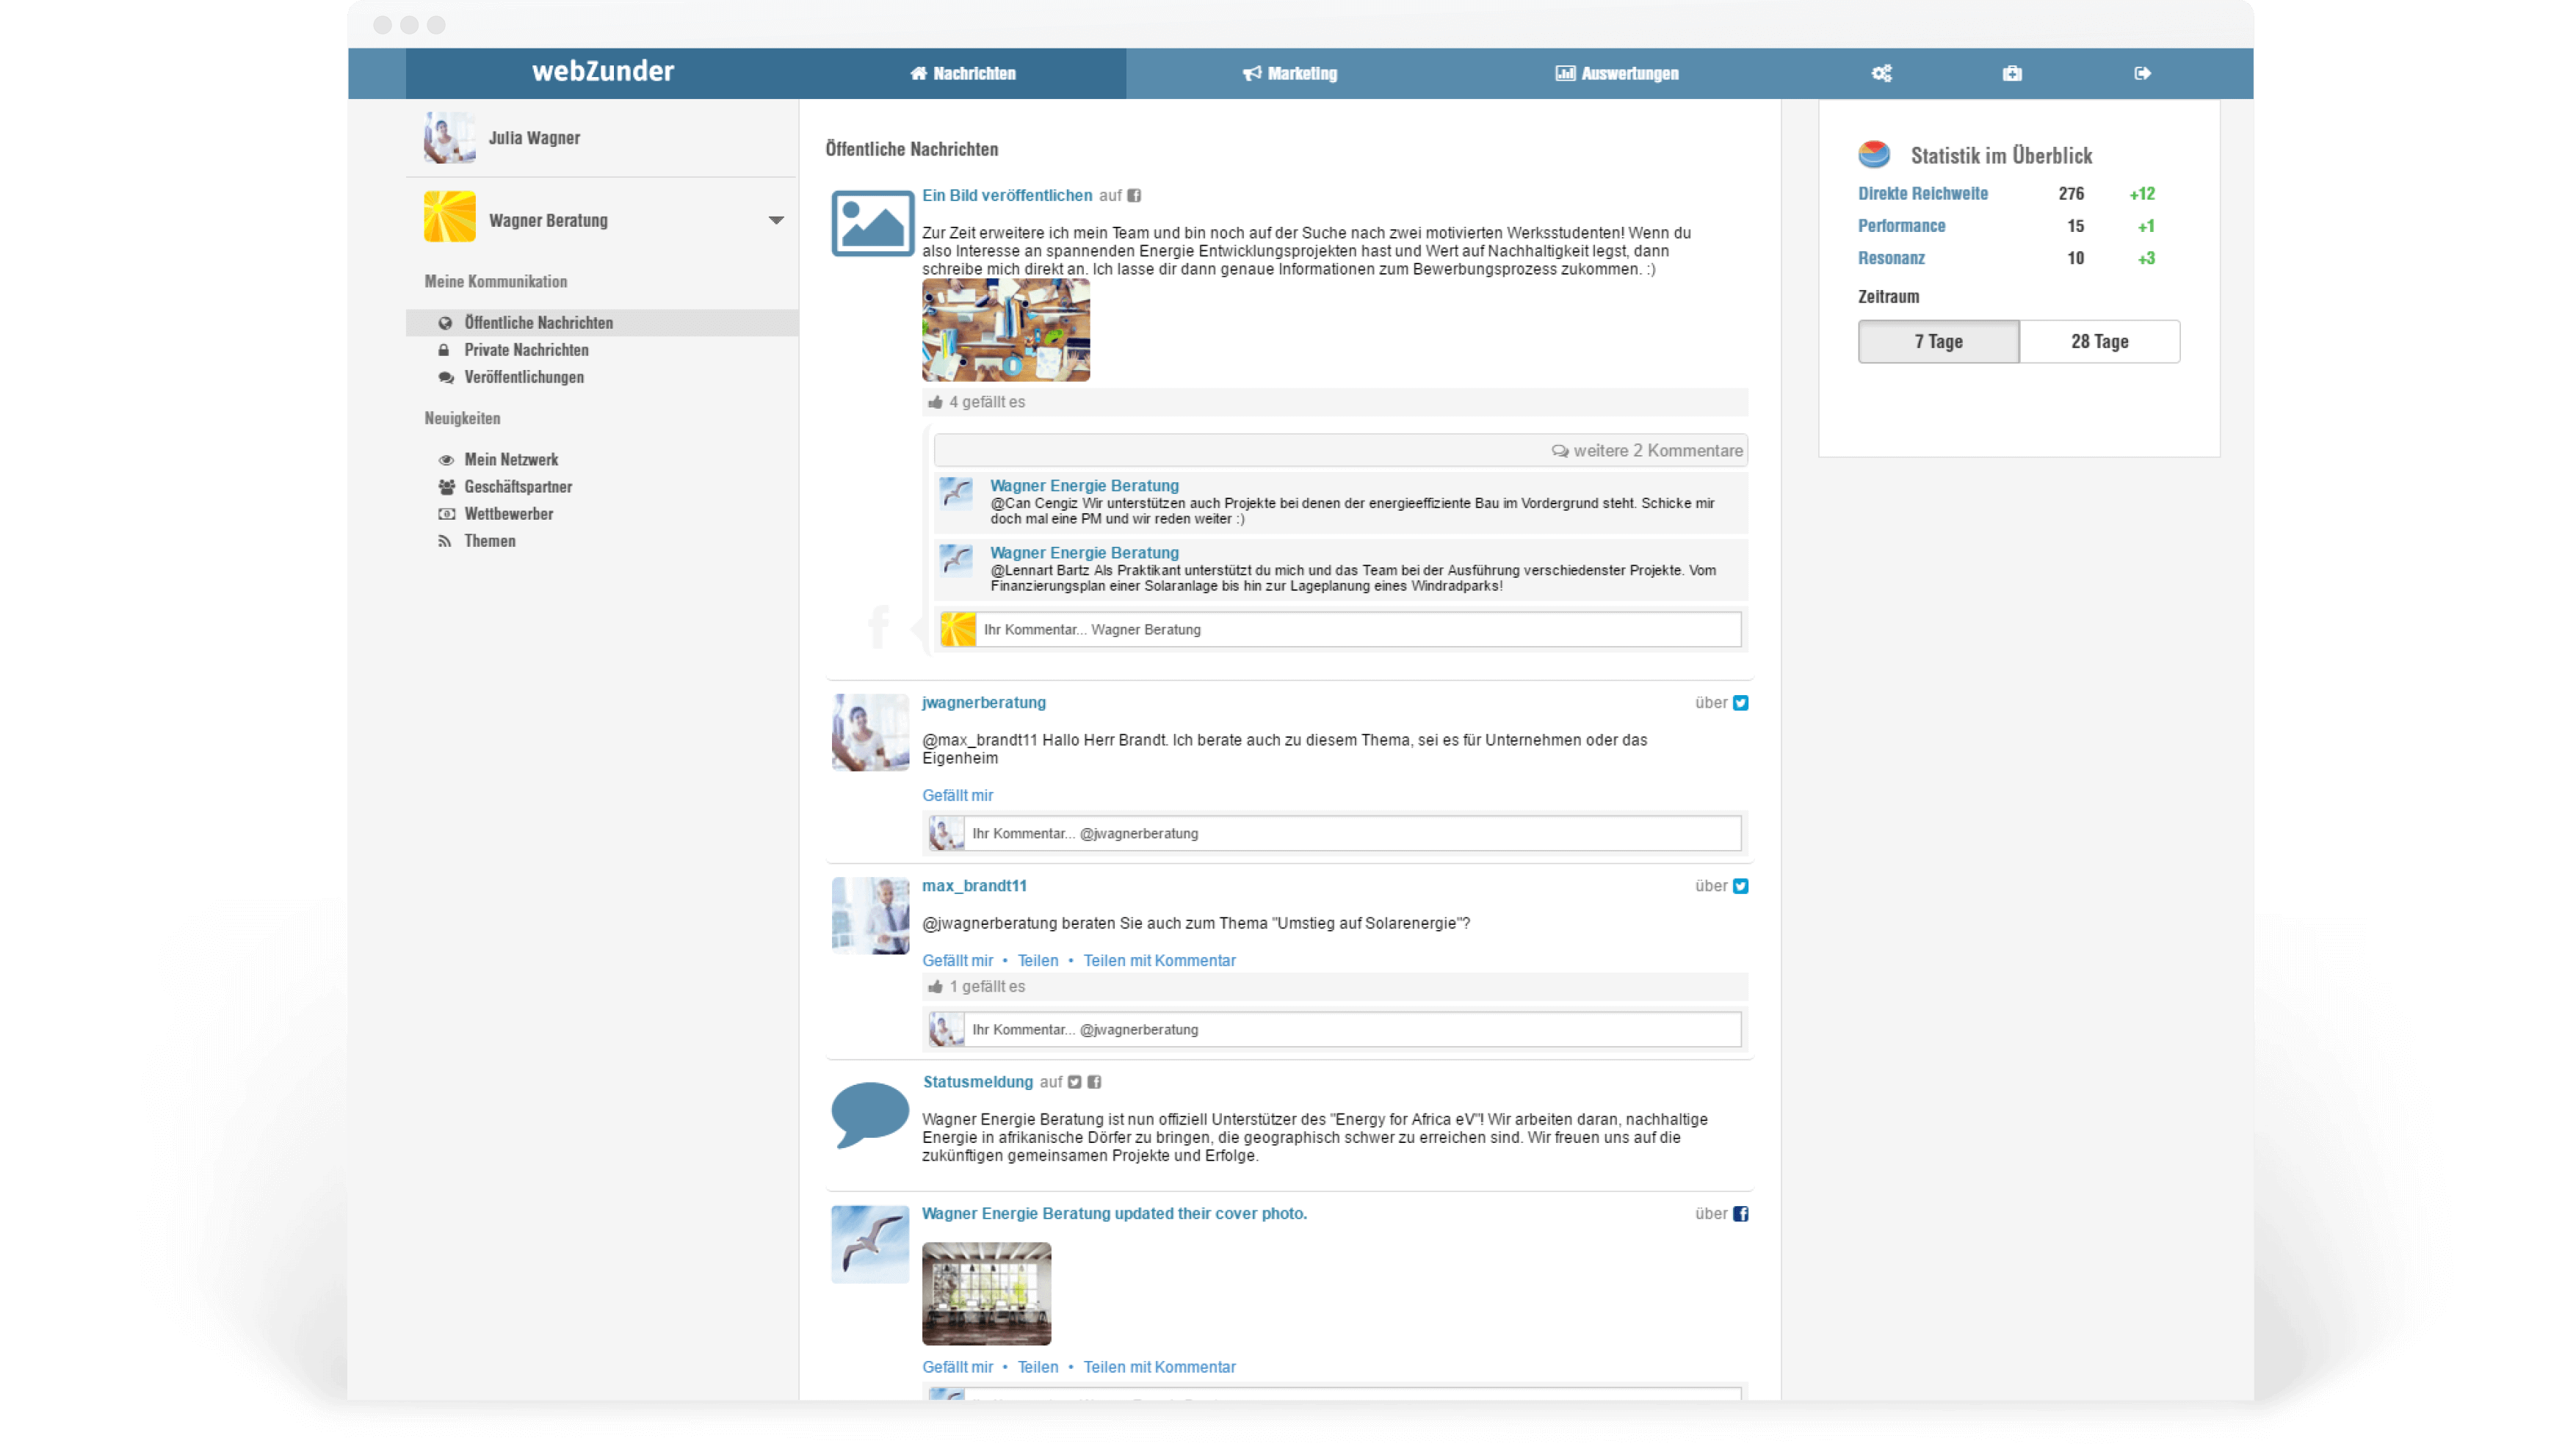This screenshot has height=1449, width=2576.
Task: Click Gefällt mir on cover photo post
Action: pyautogui.click(x=957, y=1367)
